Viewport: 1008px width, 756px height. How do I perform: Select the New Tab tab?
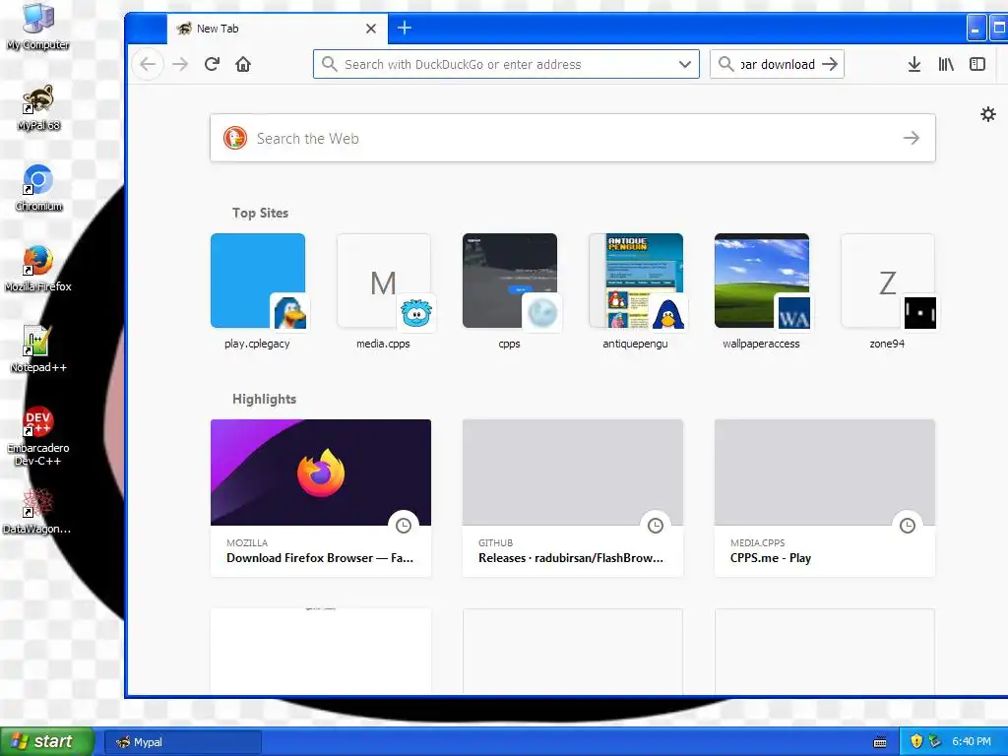277,29
